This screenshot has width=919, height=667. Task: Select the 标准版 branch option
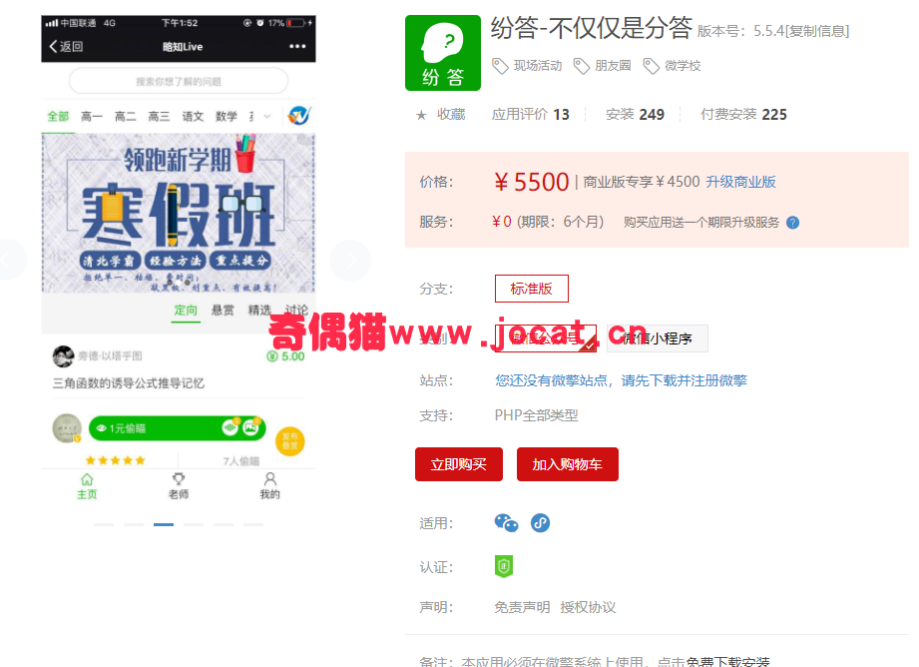(532, 289)
